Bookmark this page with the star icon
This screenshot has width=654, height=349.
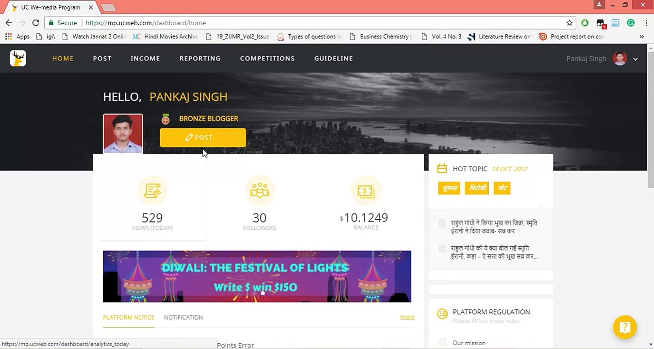point(570,23)
